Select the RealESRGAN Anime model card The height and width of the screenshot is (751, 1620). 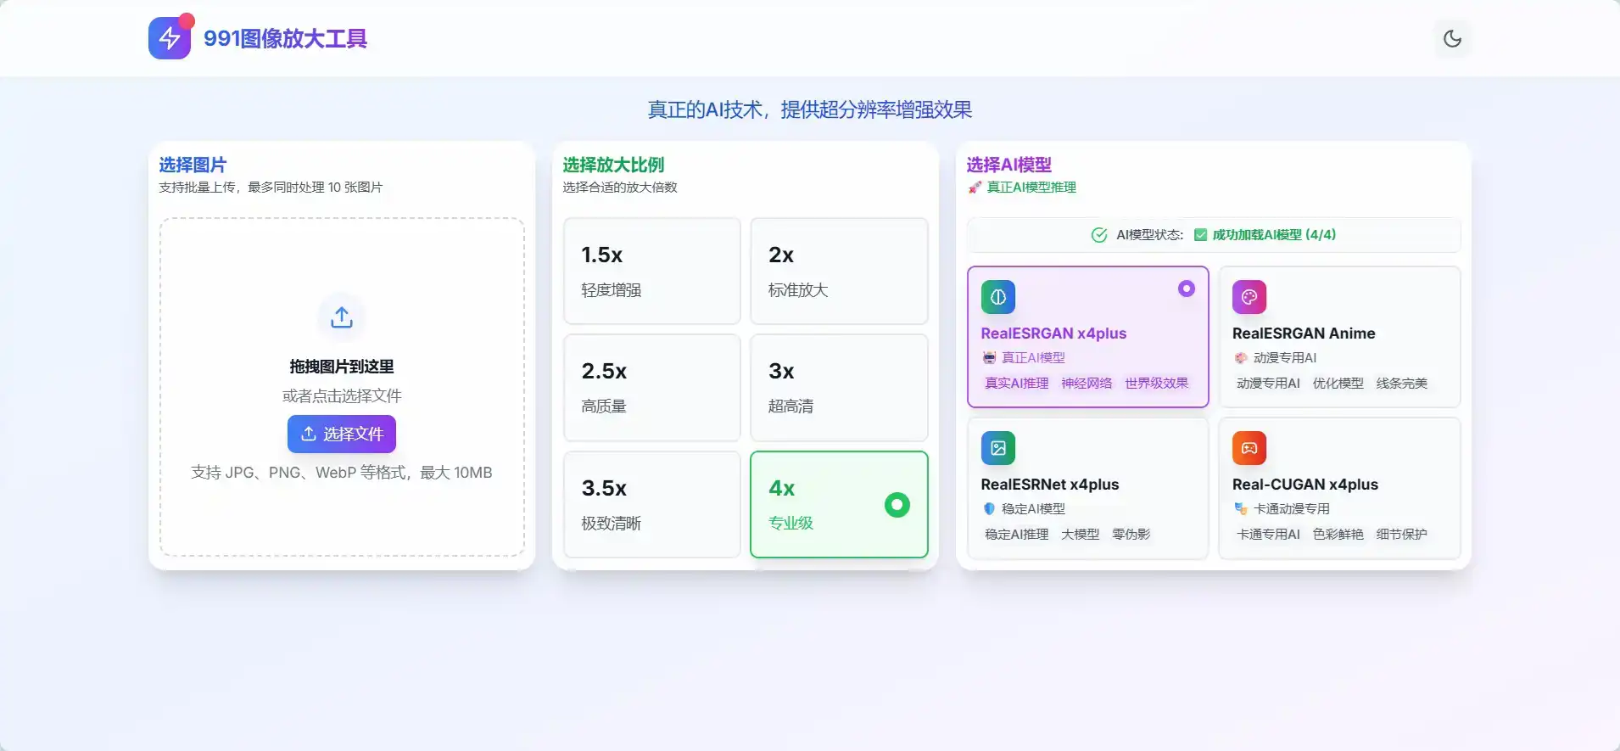pos(1339,337)
